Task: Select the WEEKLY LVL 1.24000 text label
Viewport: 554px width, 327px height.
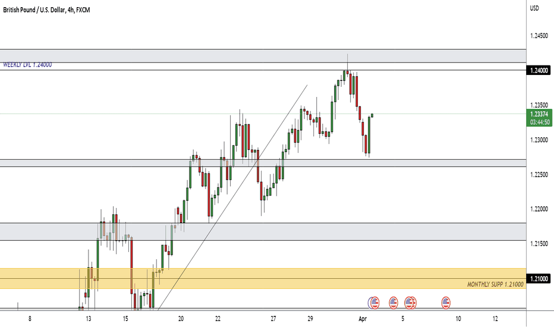Action: click(x=27, y=65)
